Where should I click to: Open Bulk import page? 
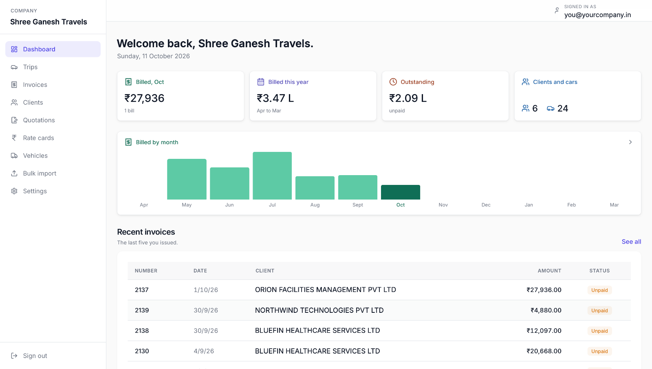tap(53, 174)
